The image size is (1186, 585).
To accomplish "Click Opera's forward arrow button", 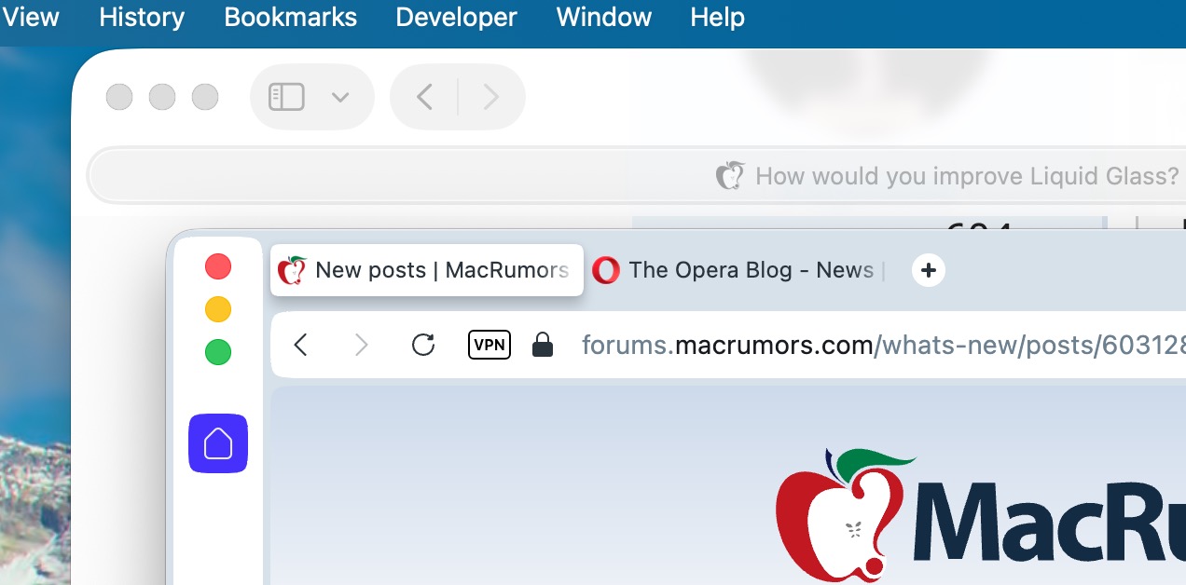I will (362, 346).
